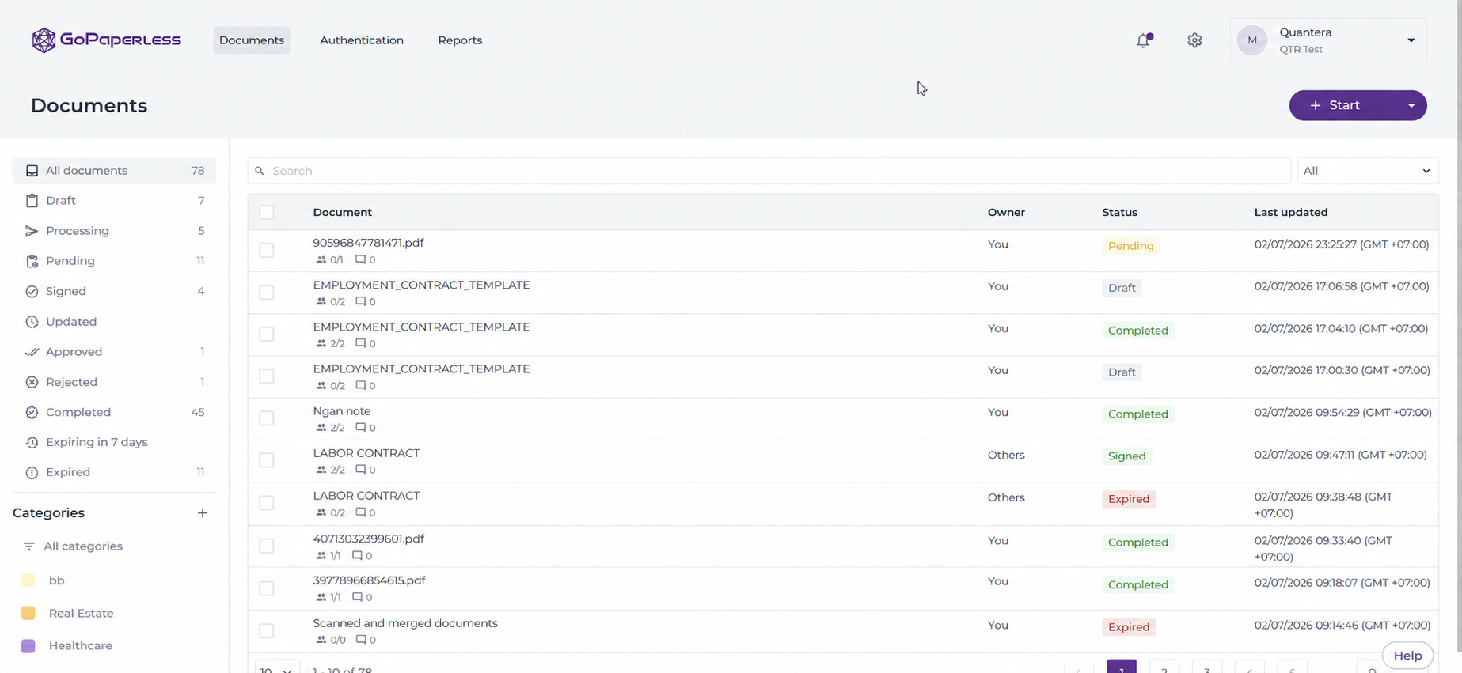Go to page 2

coord(1164,667)
